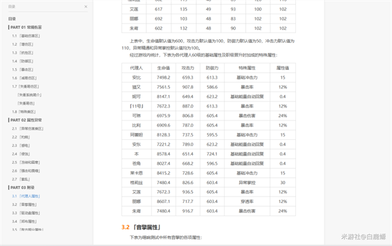The height and width of the screenshot is (246, 392).
Task: Select HP value 8027.4
Action: point(163,163)
